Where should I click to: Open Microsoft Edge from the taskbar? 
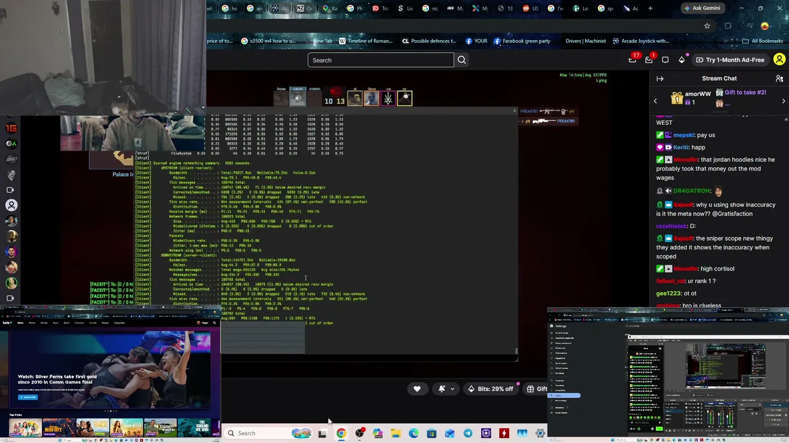tap(414, 433)
